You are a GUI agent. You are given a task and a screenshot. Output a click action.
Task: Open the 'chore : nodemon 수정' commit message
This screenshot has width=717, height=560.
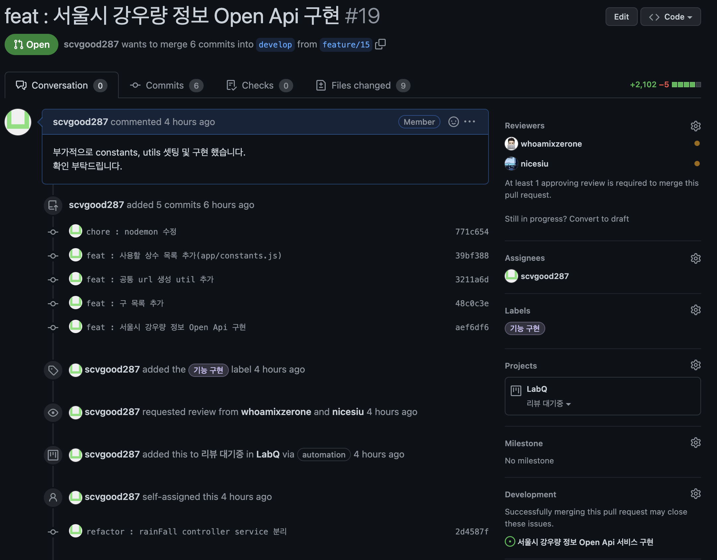tap(131, 232)
